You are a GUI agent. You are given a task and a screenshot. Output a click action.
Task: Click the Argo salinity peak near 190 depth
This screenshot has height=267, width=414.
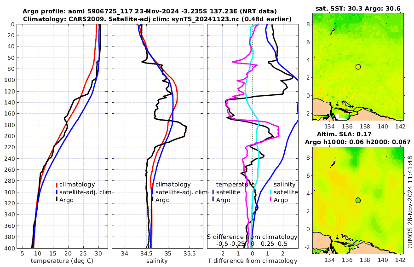185,129
